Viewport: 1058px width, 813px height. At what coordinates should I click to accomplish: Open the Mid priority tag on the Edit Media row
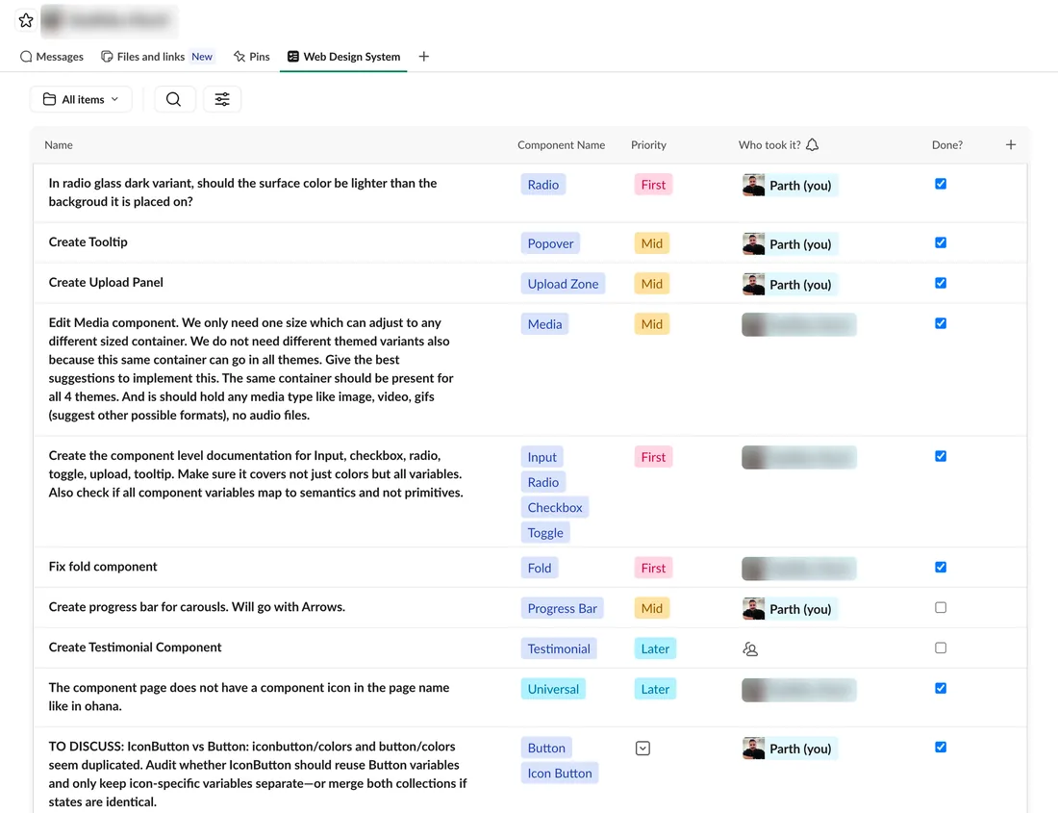(652, 324)
